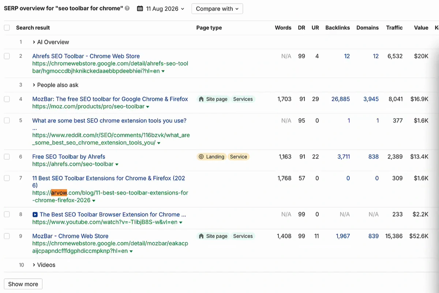
Task: Click backlinks value 26,885
Action: 341,99
